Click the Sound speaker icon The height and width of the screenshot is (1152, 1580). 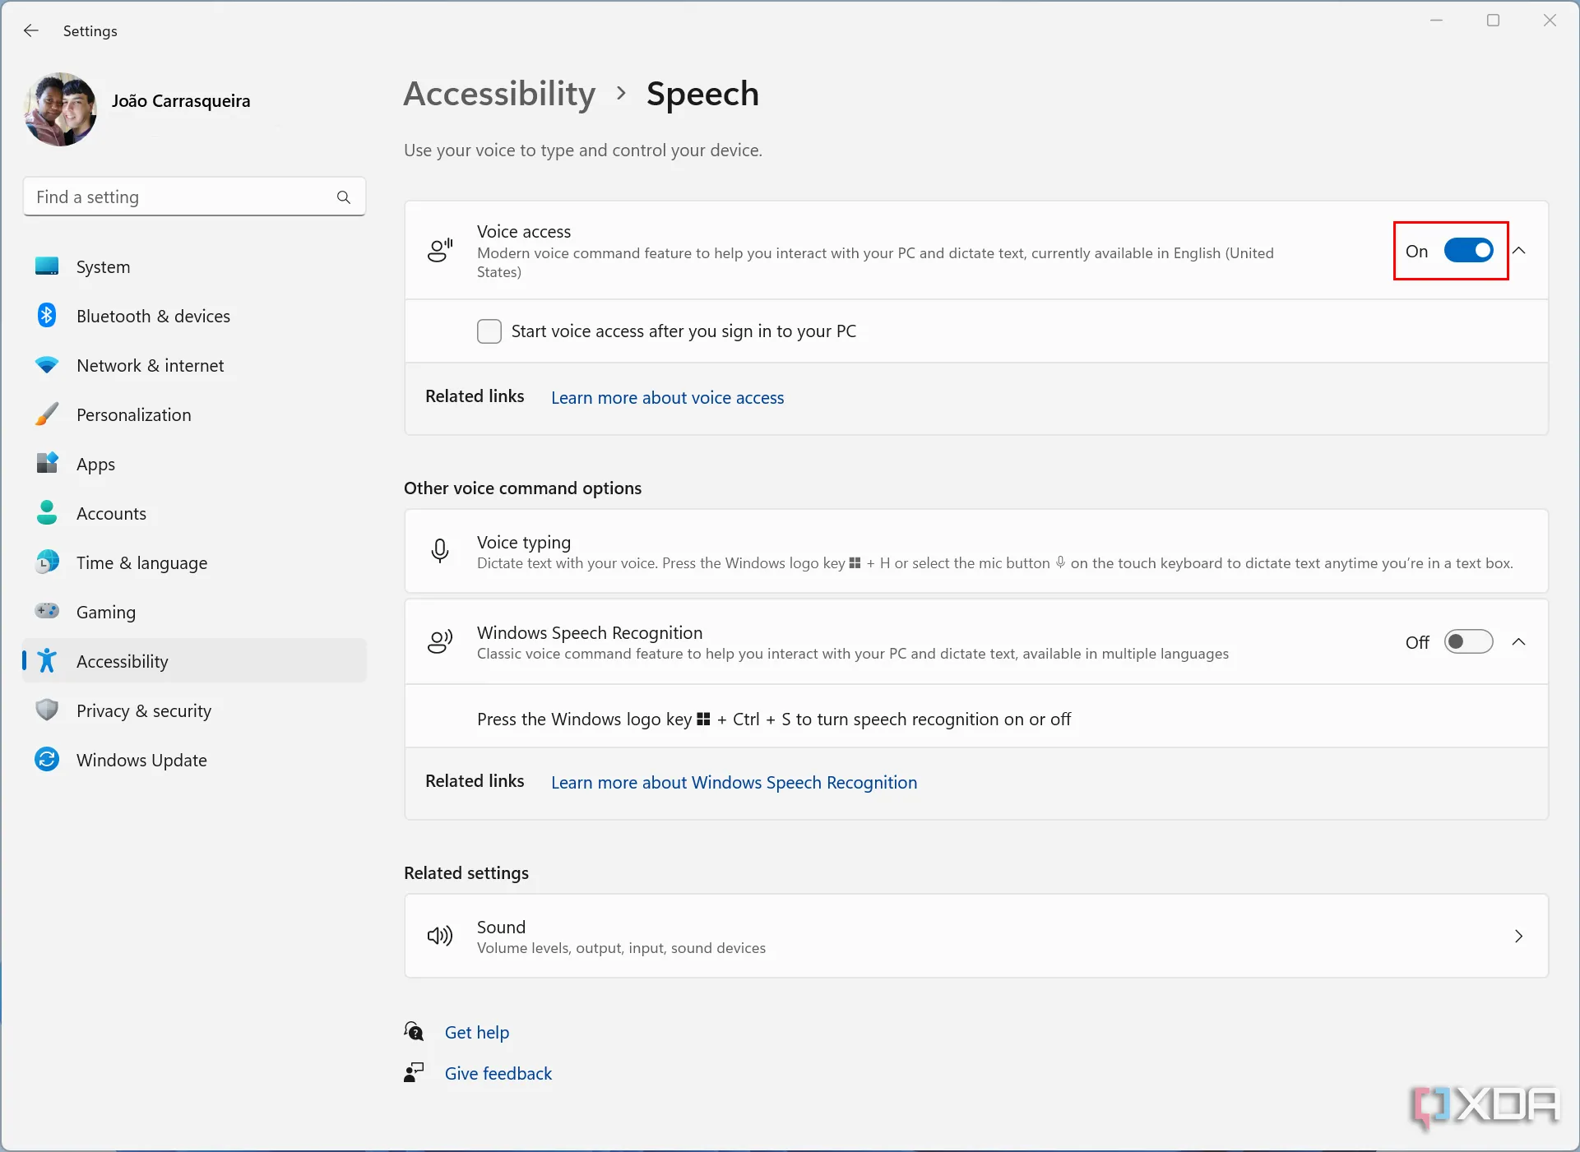440,936
